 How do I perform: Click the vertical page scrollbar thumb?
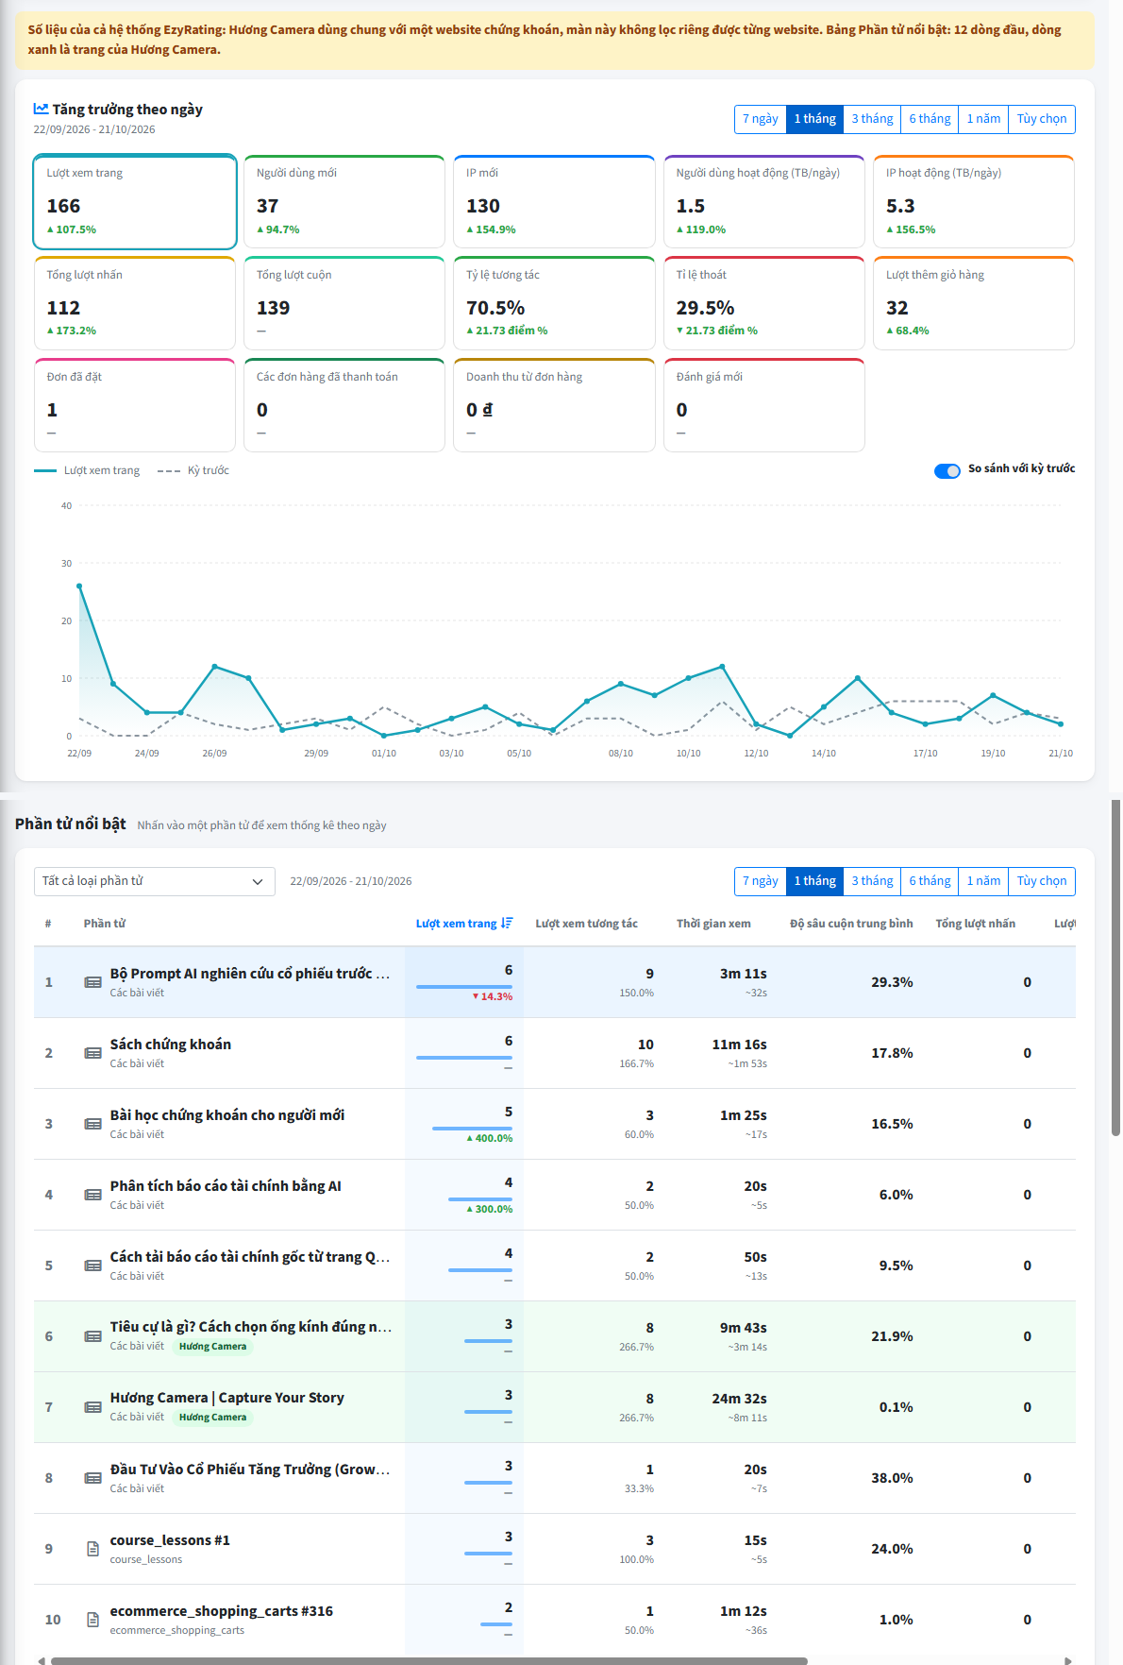pyautogui.click(x=1115, y=967)
